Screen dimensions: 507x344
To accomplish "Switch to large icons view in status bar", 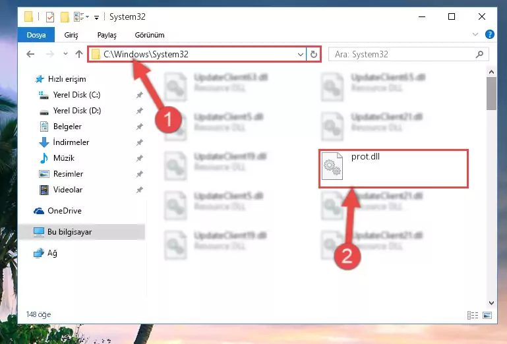I will coord(487,315).
